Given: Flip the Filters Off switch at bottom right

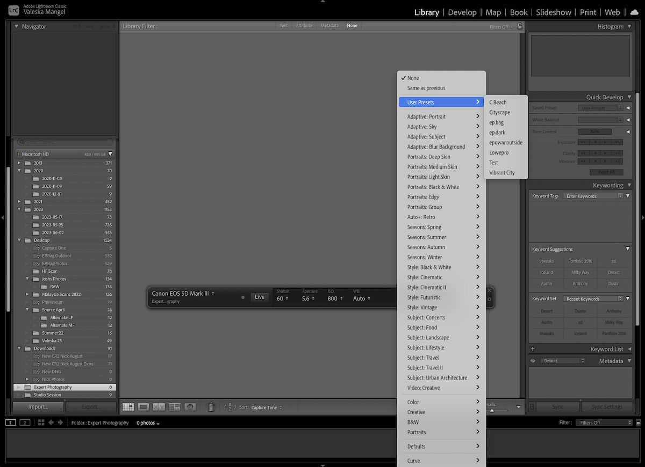Looking at the screenshot, I should click(x=604, y=422).
